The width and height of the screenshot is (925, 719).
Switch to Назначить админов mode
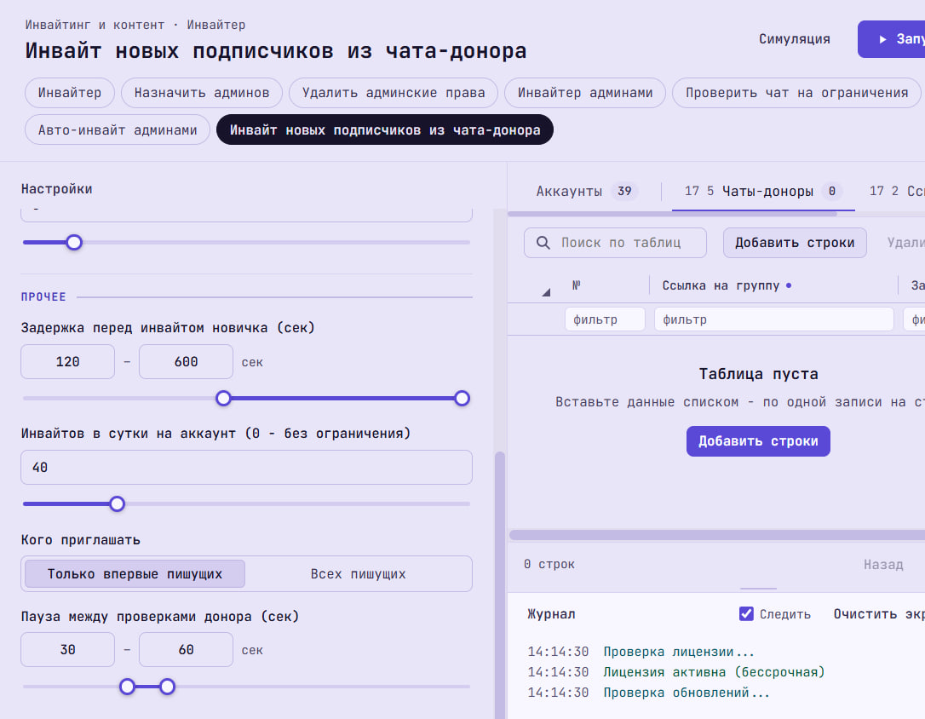point(202,93)
